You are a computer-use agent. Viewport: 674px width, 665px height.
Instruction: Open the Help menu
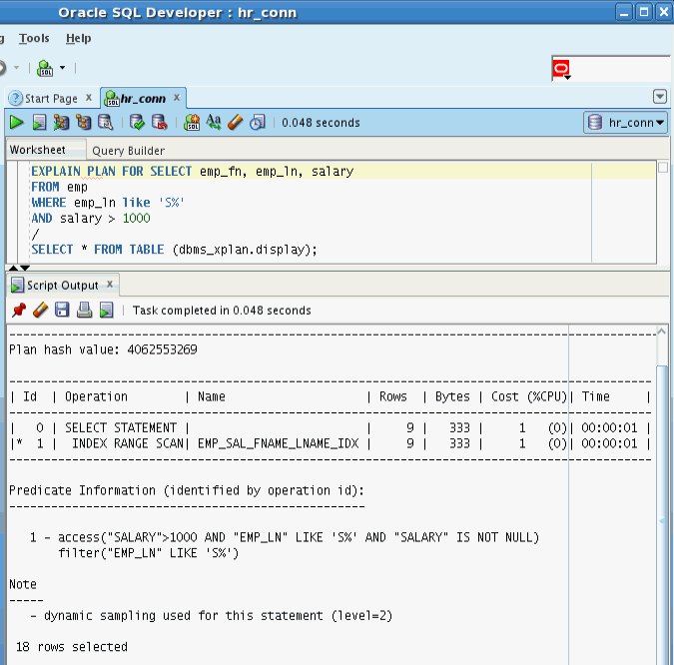78,38
